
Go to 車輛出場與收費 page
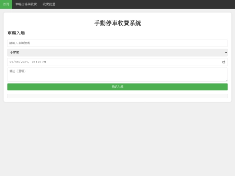26,4
